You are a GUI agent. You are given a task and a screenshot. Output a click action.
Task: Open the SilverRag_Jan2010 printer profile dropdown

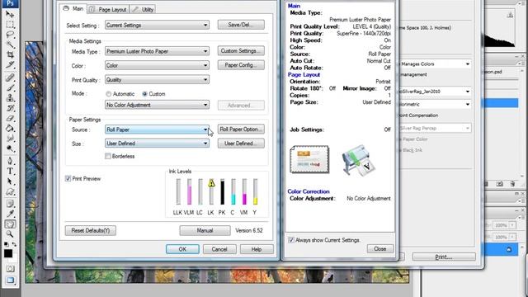click(435, 92)
